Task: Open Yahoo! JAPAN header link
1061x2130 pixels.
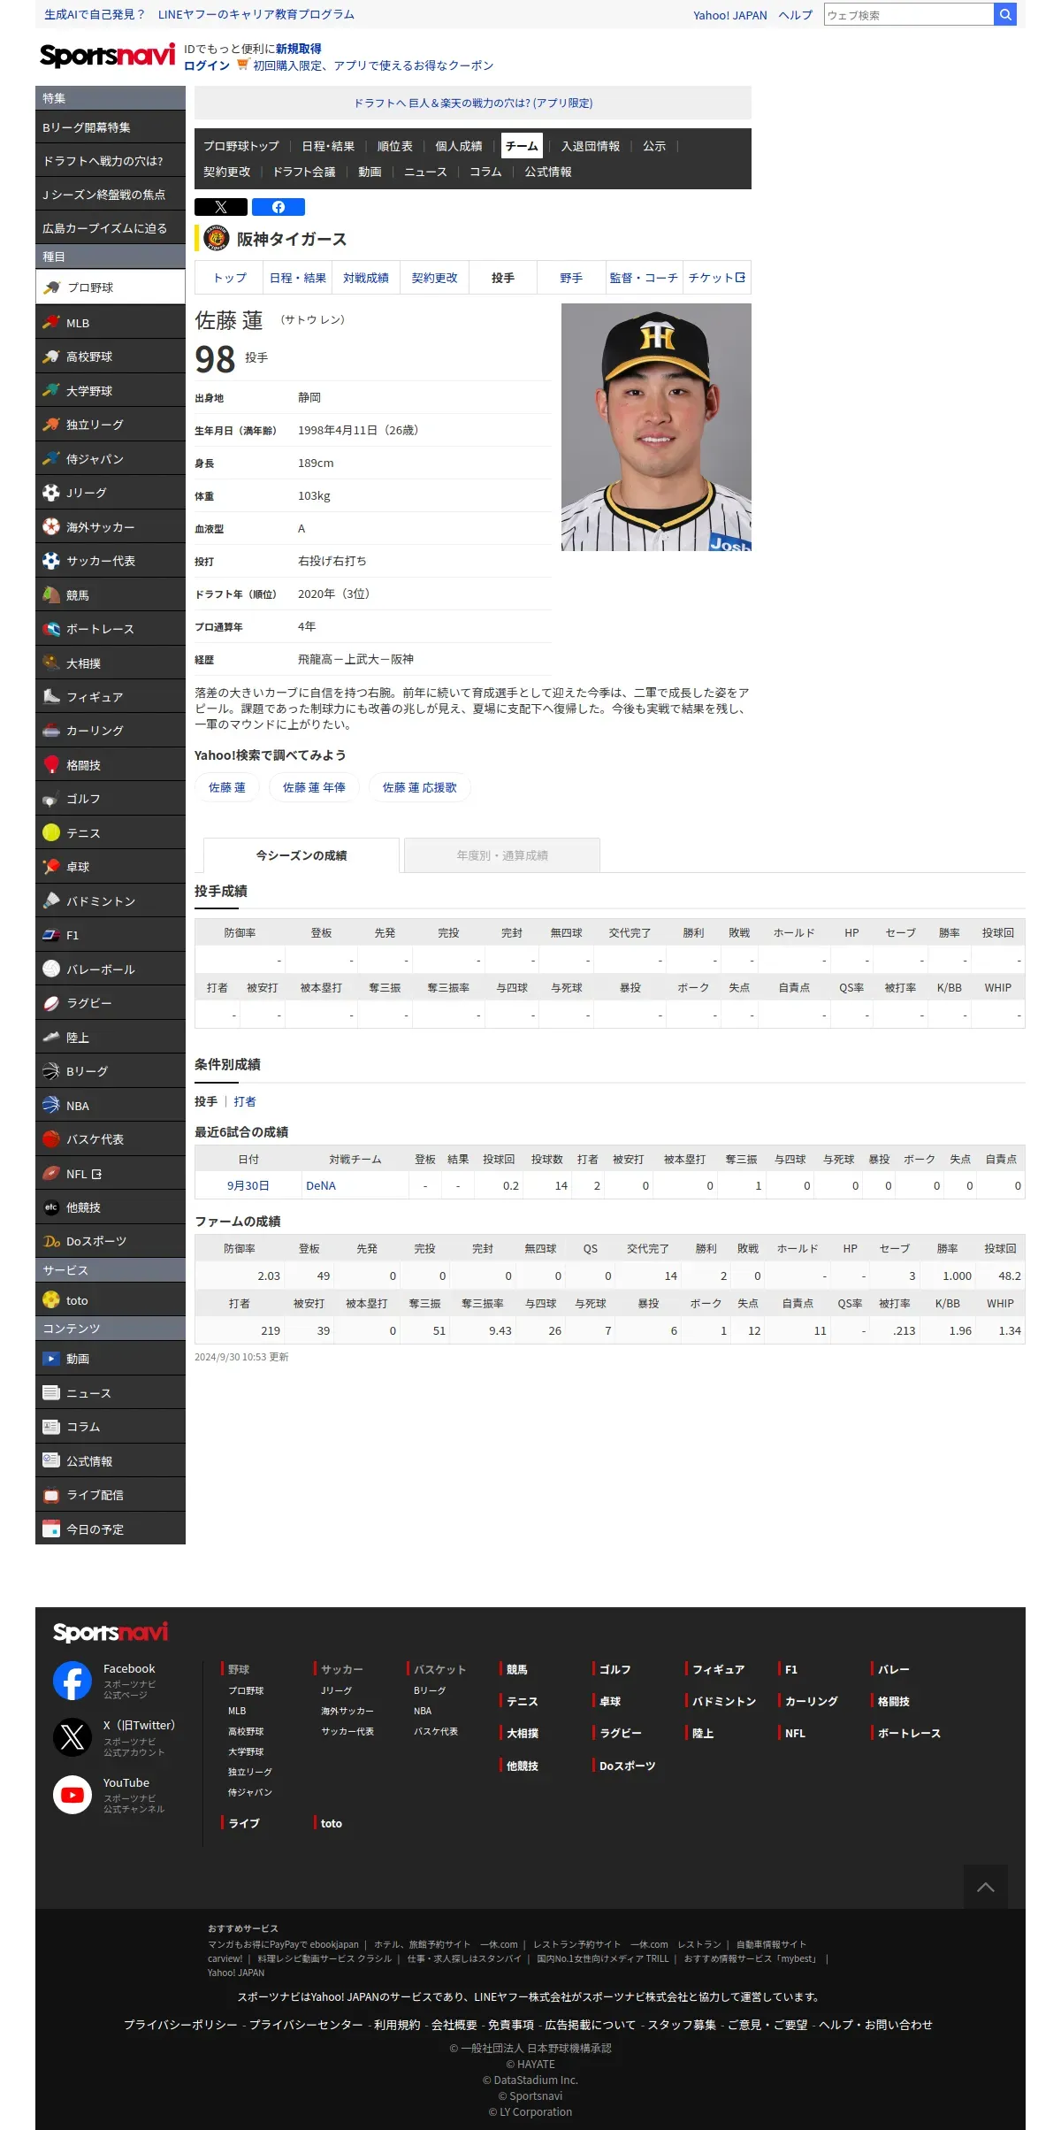Action: coord(730,15)
